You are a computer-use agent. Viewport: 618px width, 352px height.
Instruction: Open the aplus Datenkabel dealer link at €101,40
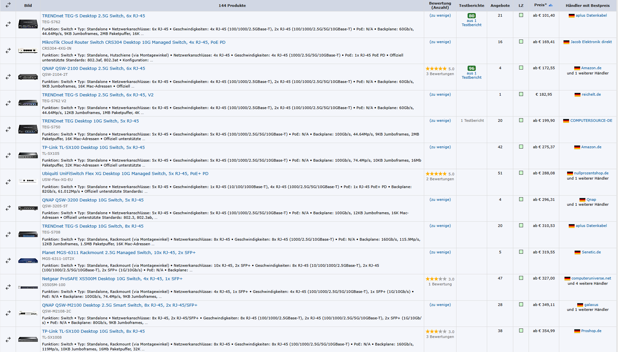[x=591, y=15]
